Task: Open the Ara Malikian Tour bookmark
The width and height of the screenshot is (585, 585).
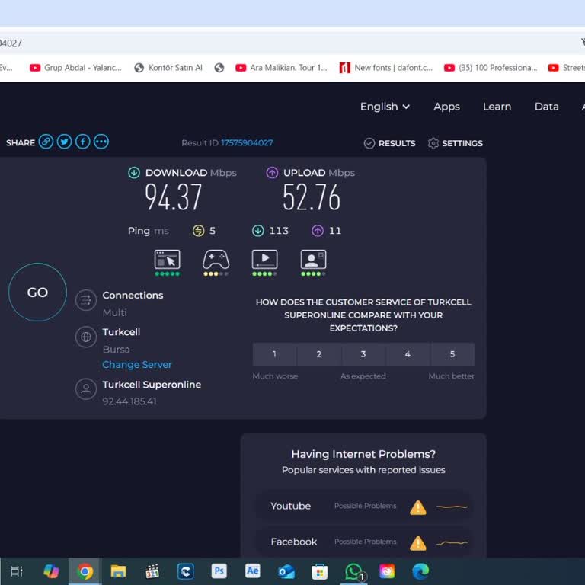Action: (281, 68)
